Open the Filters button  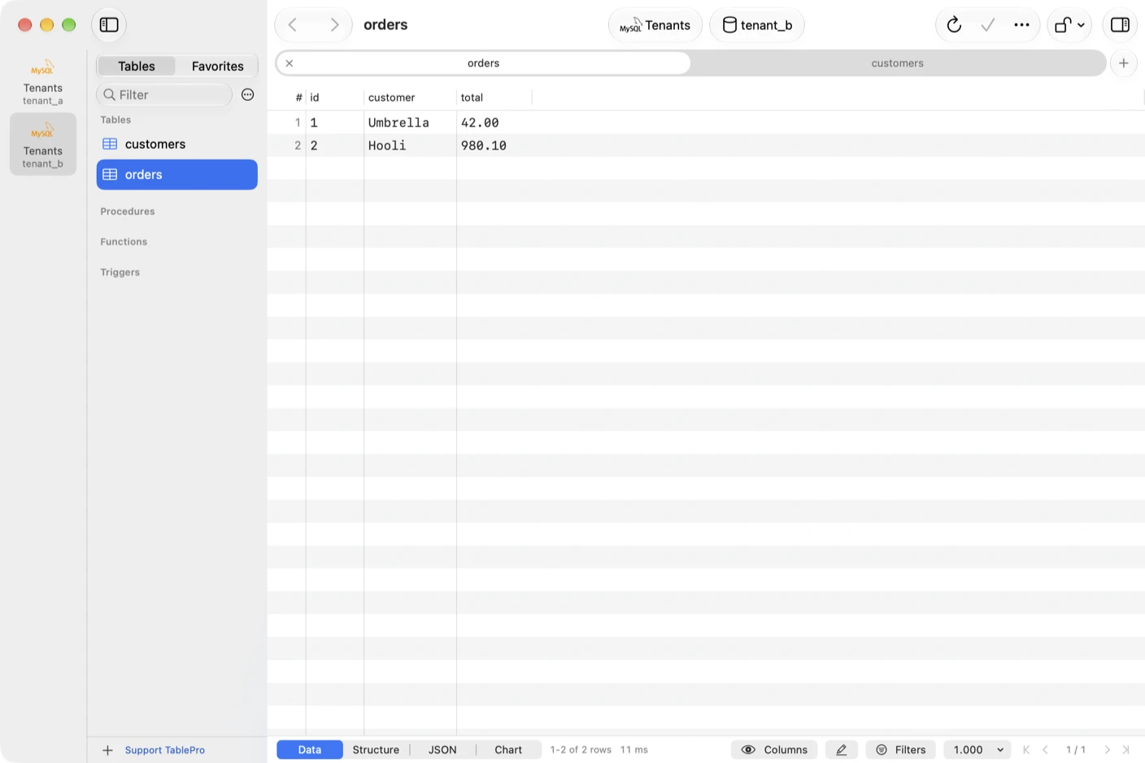click(901, 750)
